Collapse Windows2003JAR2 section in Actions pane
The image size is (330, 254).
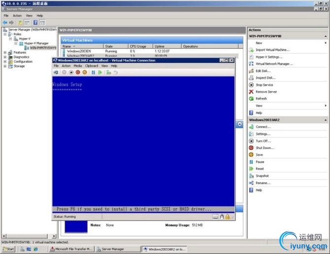pyautogui.click(x=326, y=120)
